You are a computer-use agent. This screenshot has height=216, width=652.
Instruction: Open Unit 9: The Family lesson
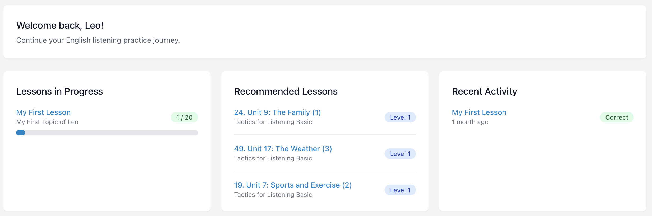[x=277, y=112]
